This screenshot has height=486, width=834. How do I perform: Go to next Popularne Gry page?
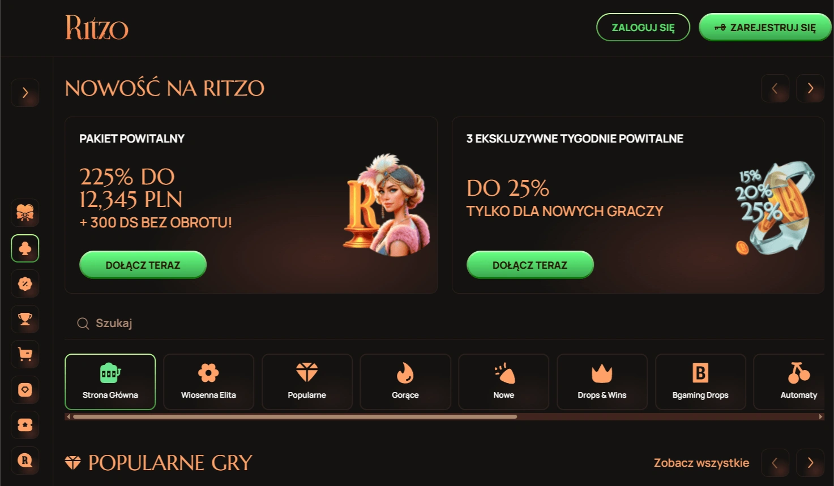(810, 463)
